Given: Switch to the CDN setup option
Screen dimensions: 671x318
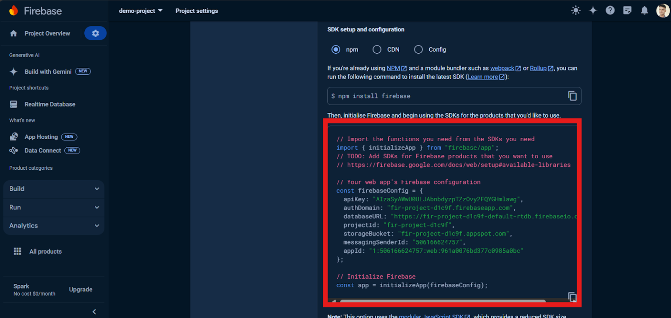Looking at the screenshot, I should coord(377,49).
